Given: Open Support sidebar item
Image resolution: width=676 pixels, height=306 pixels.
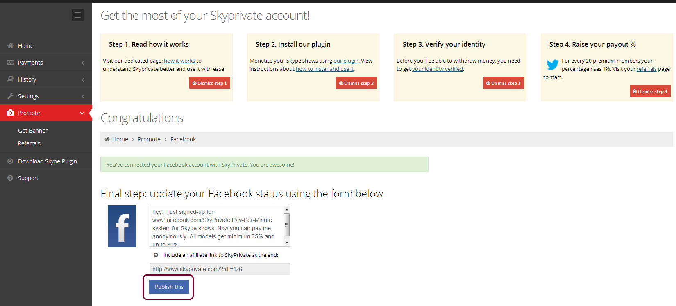Looking at the screenshot, I should click(x=46, y=178).
